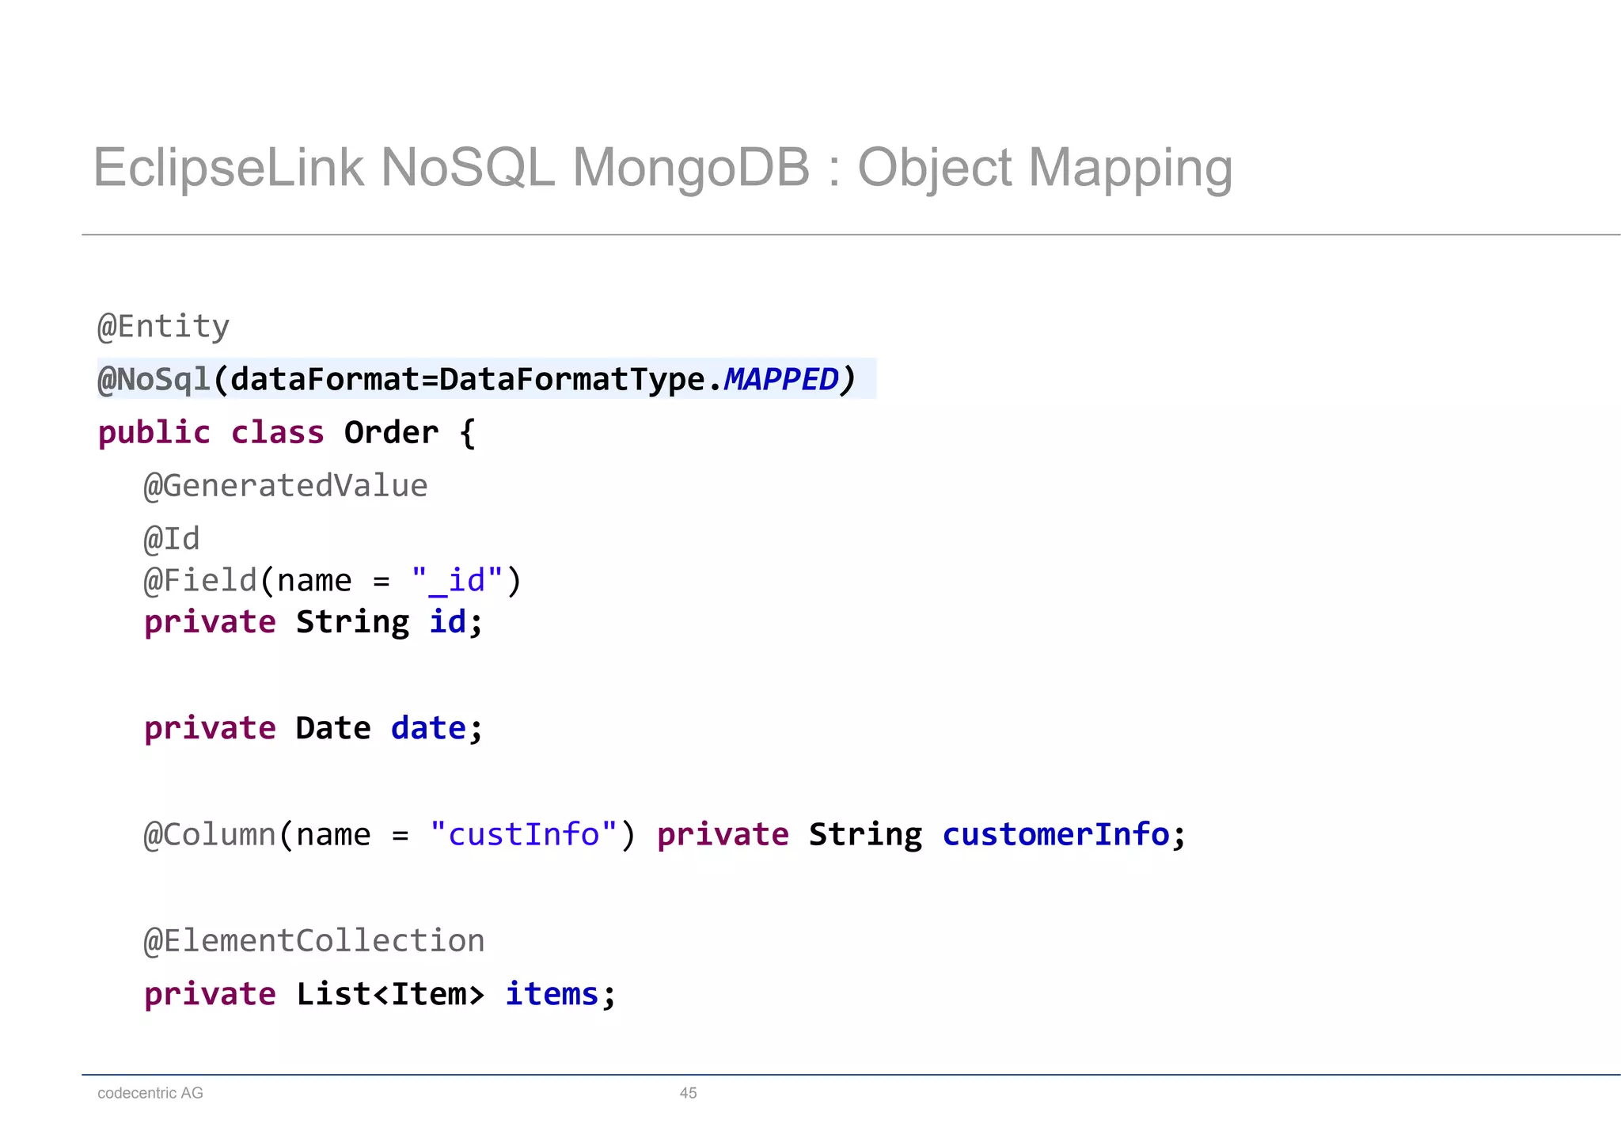Viewport: 1621px width, 1146px height.
Task: Click the slide title 'EclipseLink NoSQL MongoDB : Object Mapping'
Action: point(662,169)
